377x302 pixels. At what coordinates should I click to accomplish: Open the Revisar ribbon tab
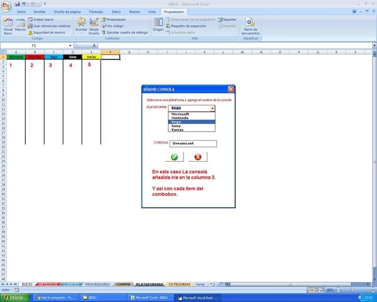coord(134,11)
